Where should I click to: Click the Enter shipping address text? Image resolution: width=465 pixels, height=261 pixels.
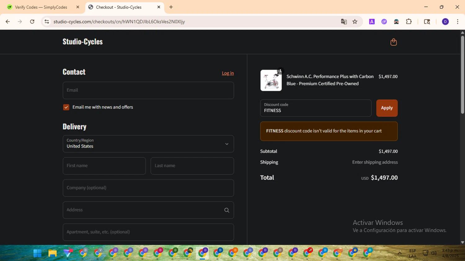pyautogui.click(x=375, y=162)
